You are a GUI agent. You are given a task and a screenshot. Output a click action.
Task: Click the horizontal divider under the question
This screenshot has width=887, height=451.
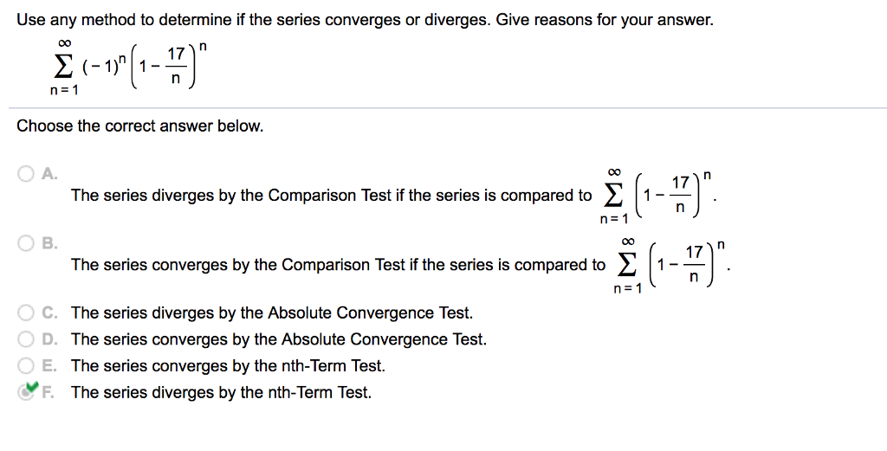coord(448,107)
